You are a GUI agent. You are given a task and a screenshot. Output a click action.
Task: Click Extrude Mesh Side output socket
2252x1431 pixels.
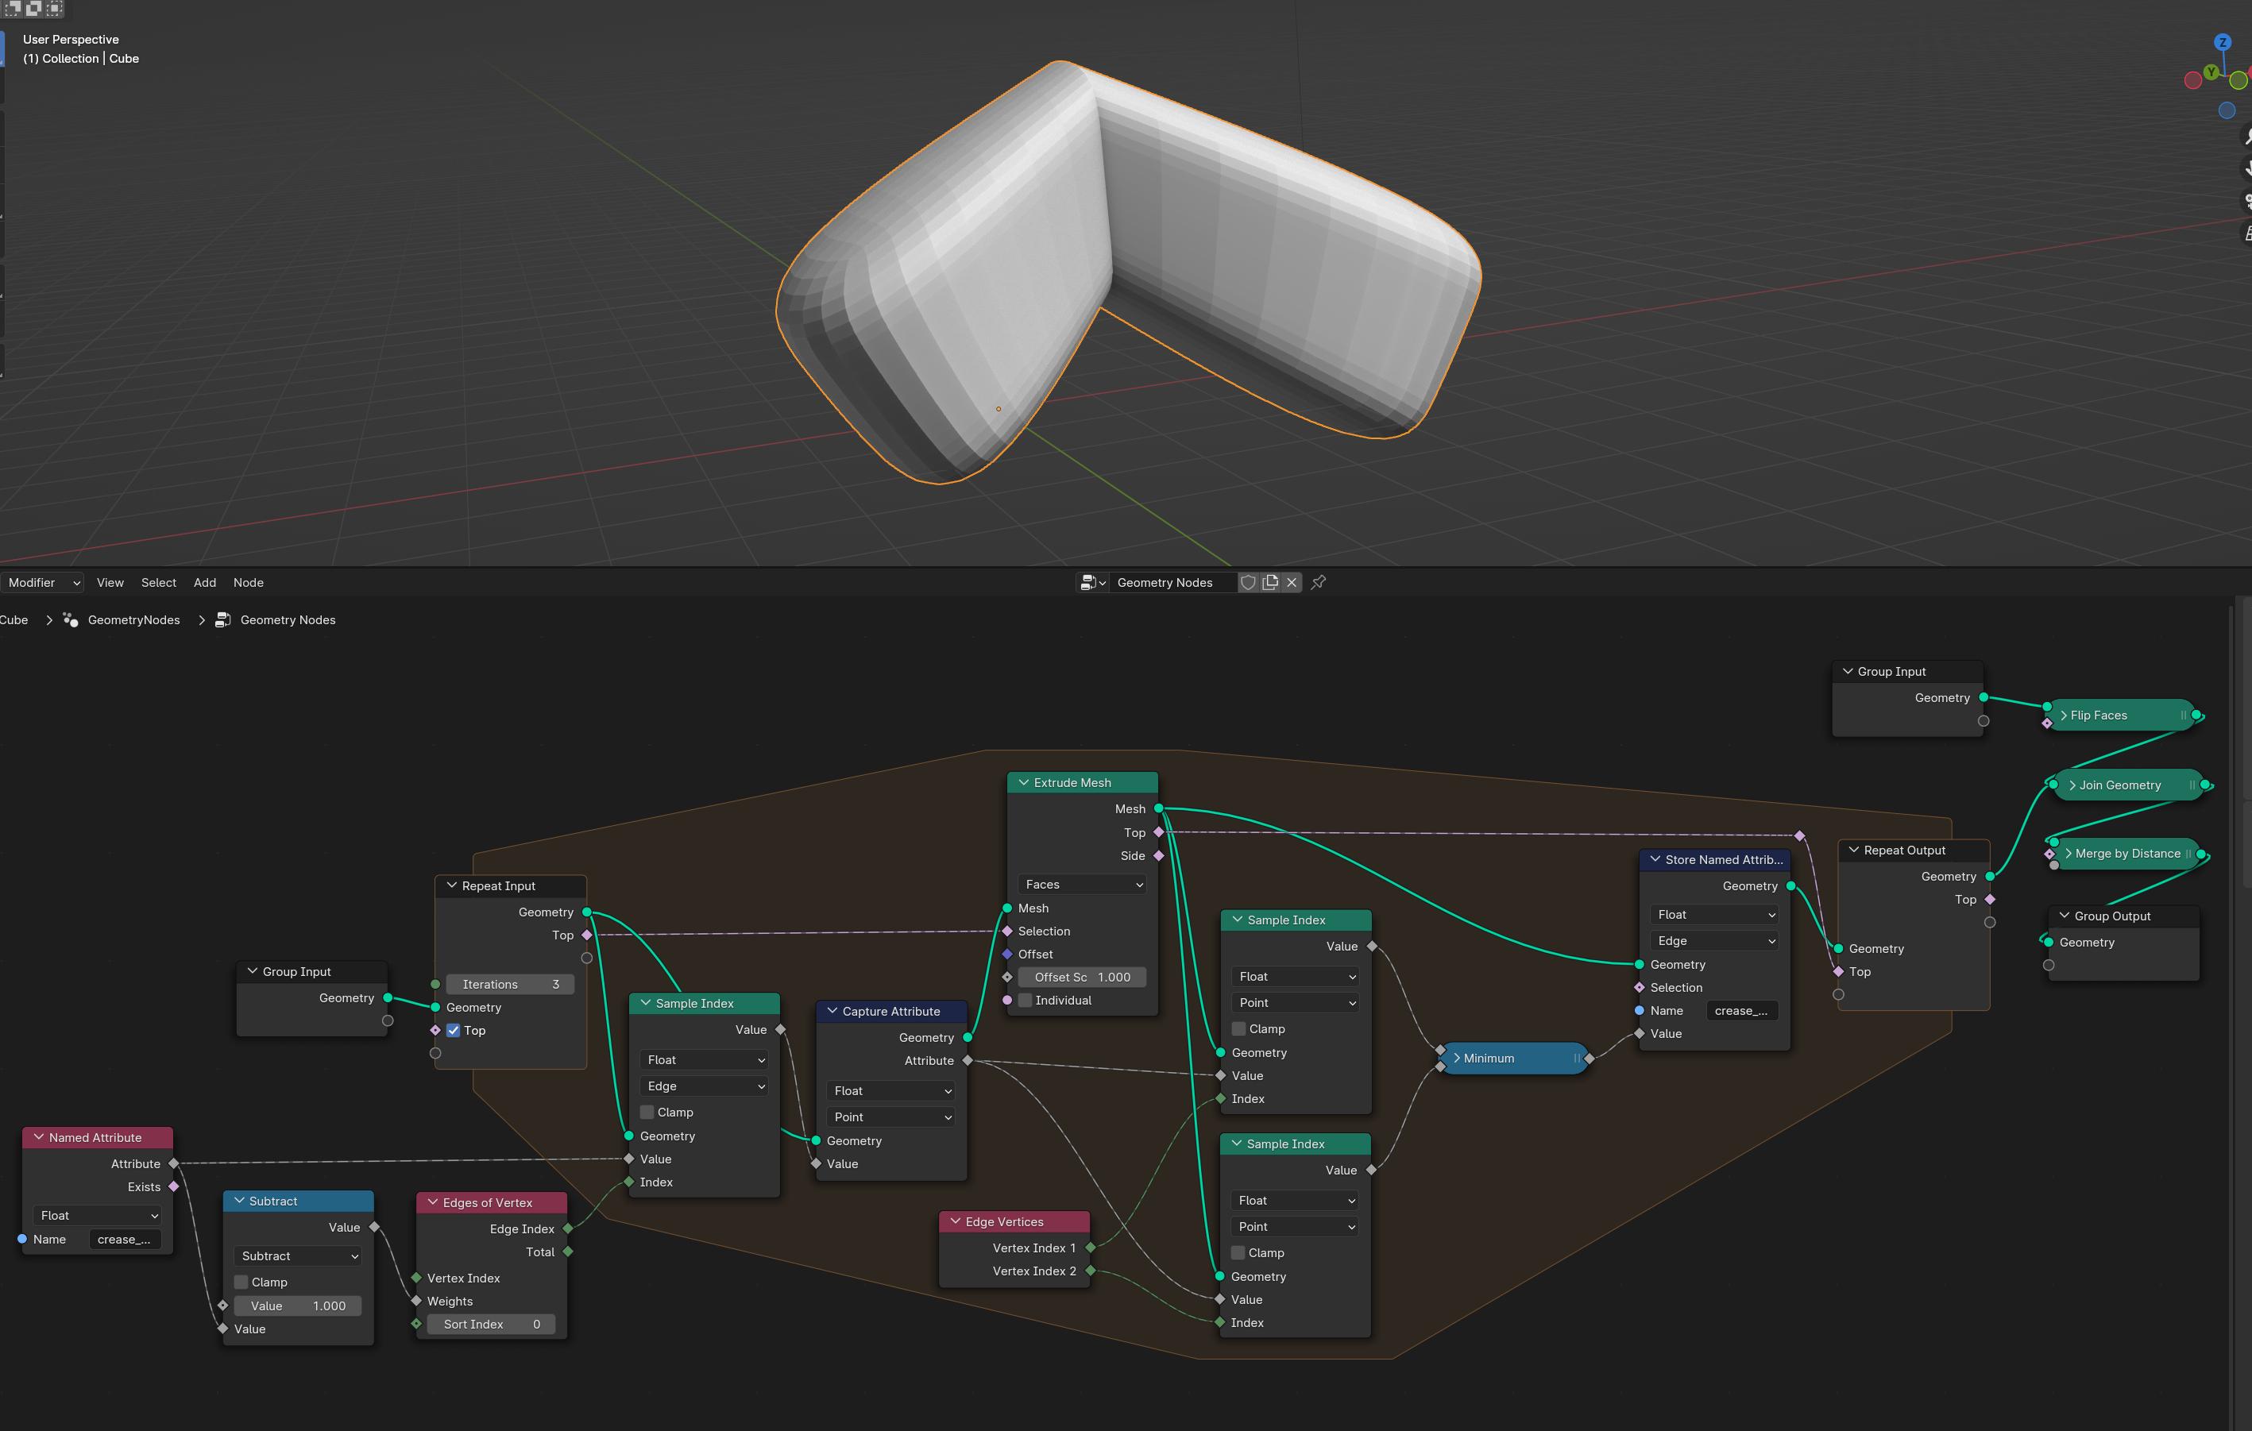[x=1159, y=855]
